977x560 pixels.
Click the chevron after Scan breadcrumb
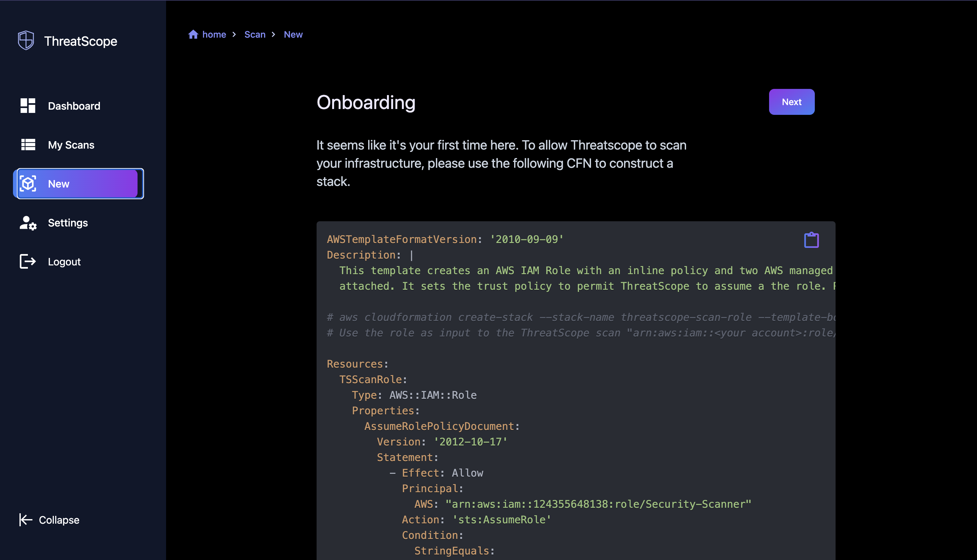pyautogui.click(x=273, y=35)
